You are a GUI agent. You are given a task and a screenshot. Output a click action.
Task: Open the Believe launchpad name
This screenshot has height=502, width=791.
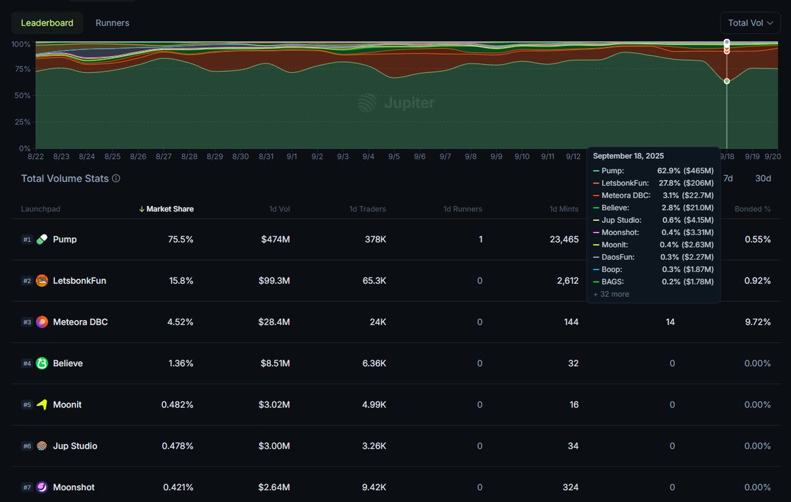coord(68,363)
